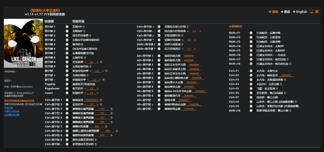Click the Ctrl+F2 9999999 value field

coord(286,75)
